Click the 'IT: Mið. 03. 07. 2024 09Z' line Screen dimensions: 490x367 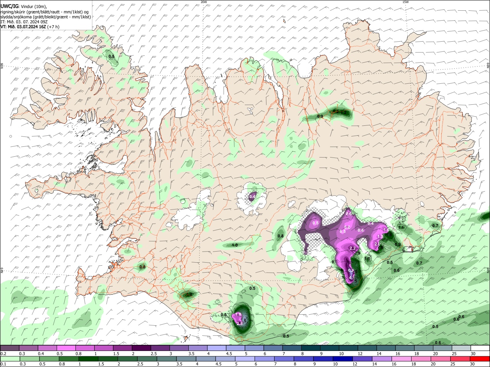click(x=24, y=22)
